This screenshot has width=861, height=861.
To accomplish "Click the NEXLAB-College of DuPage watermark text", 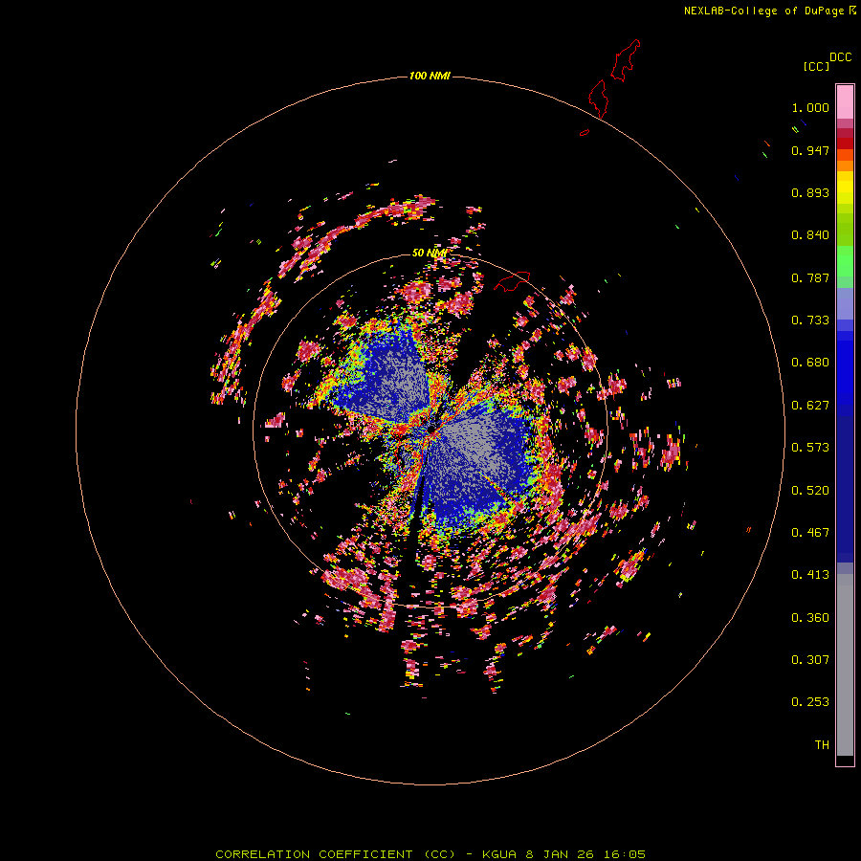I will [769, 11].
